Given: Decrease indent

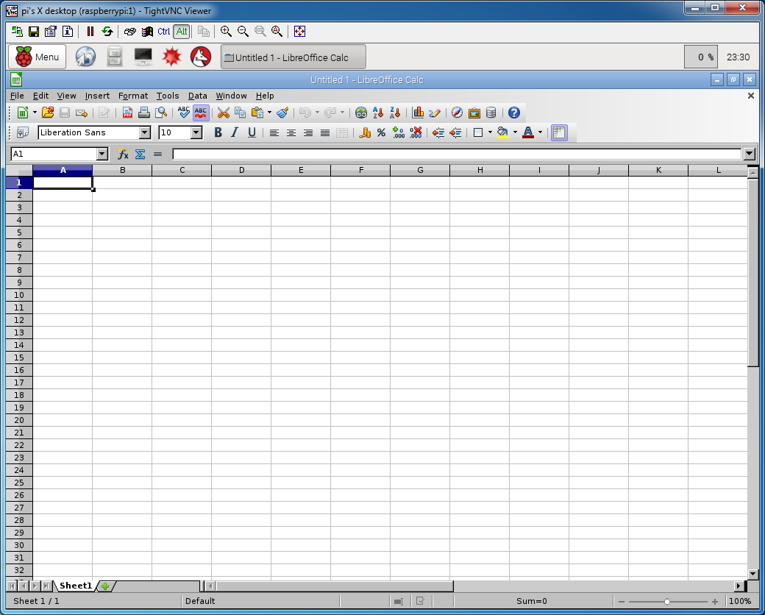Looking at the screenshot, I should [x=438, y=132].
